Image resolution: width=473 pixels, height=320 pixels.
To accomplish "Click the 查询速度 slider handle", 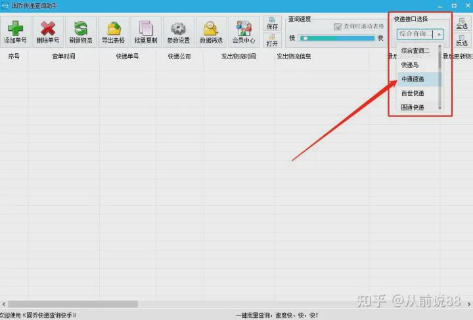I will (x=305, y=38).
